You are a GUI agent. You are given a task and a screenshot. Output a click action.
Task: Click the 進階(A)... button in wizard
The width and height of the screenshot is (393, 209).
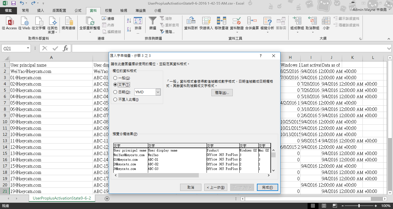point(222,93)
